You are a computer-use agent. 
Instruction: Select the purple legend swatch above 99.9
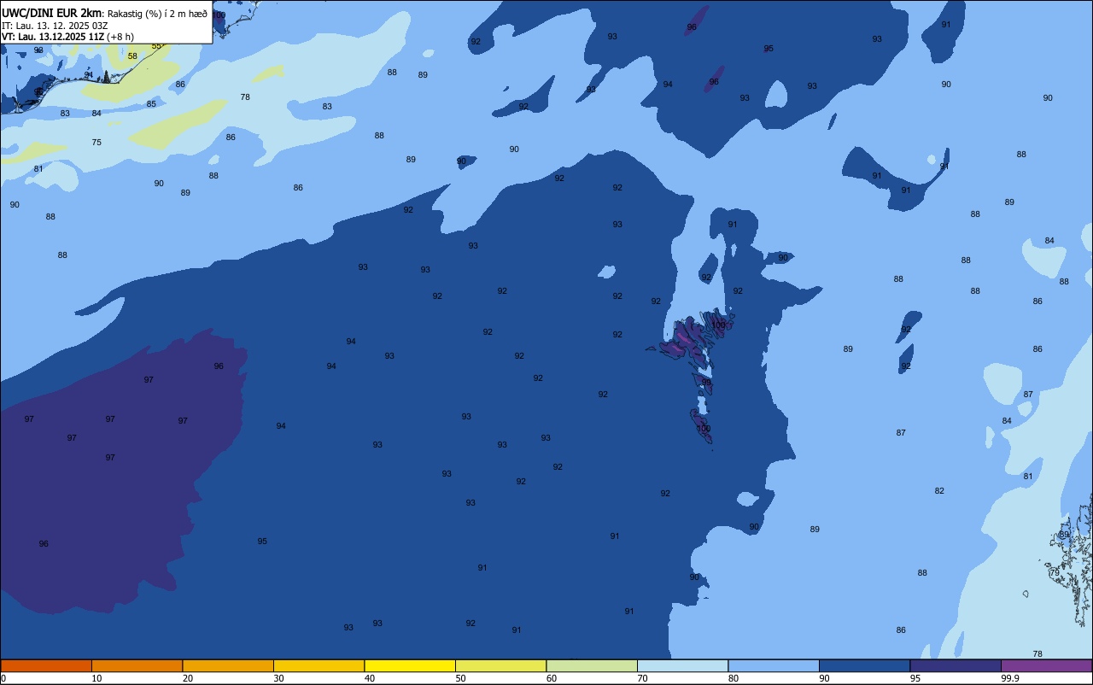(x=1046, y=665)
